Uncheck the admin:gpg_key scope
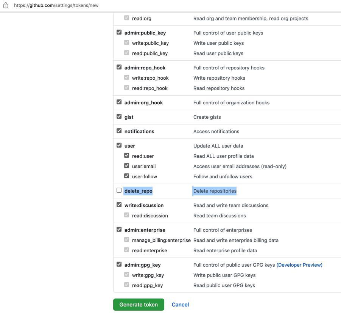The width and height of the screenshot is (341, 313). tap(119, 264)
